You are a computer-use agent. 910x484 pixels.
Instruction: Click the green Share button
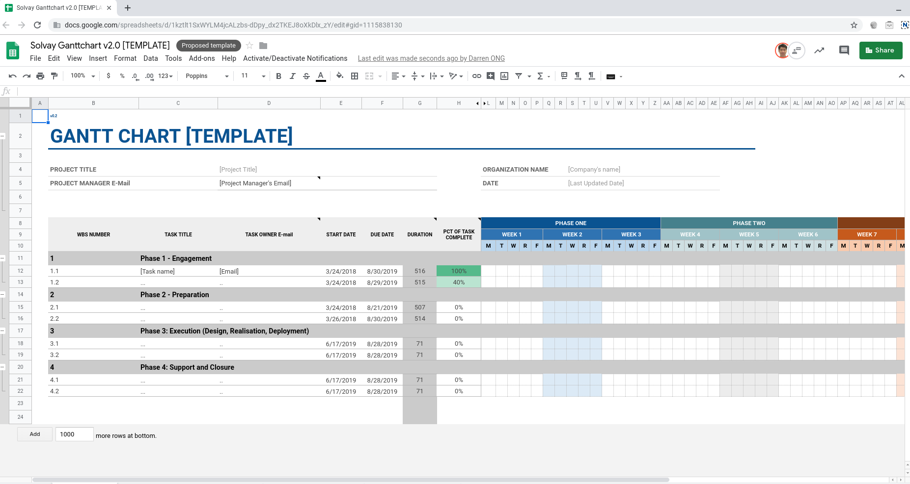coord(880,50)
